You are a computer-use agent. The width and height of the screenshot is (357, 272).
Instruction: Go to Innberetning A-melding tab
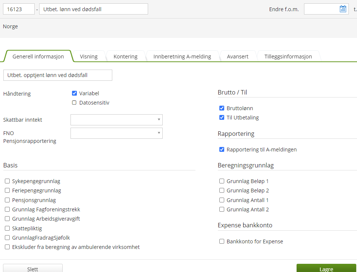click(x=182, y=56)
